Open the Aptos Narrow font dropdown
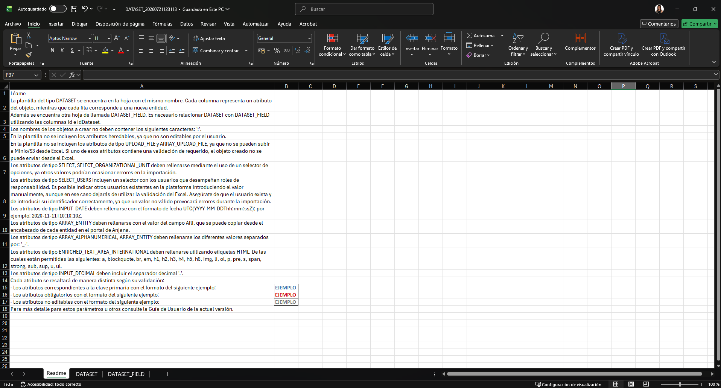Viewport: 721px width, 388px height. click(x=90, y=38)
